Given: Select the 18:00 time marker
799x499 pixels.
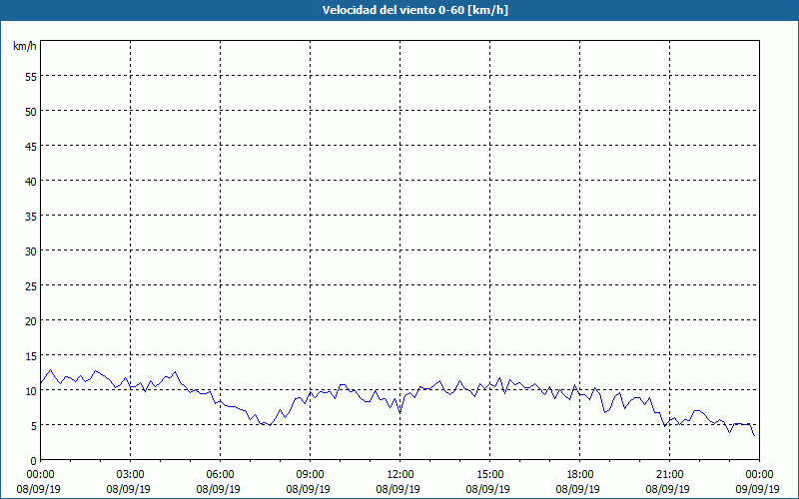Looking at the screenshot, I should (579, 474).
